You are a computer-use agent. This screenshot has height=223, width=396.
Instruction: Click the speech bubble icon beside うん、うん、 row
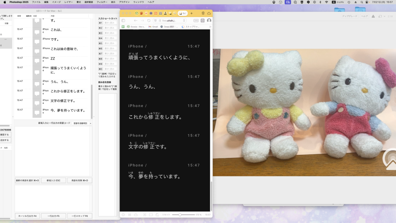[37, 84]
